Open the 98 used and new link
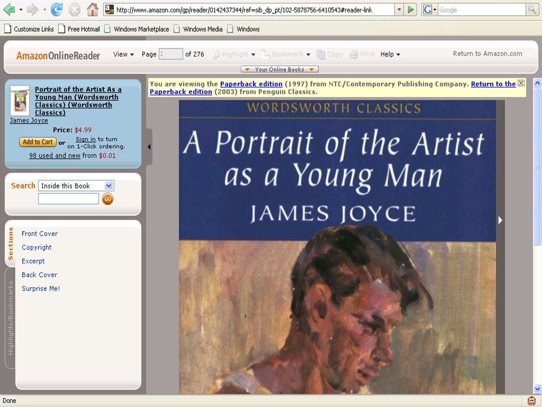 pos(55,155)
